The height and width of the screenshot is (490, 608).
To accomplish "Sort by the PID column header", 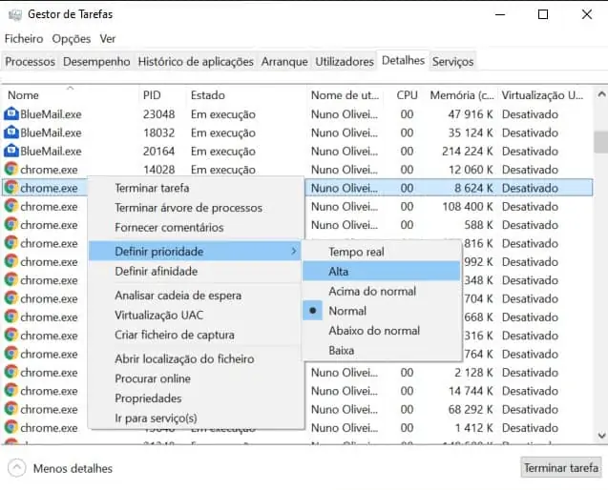I will pos(153,95).
